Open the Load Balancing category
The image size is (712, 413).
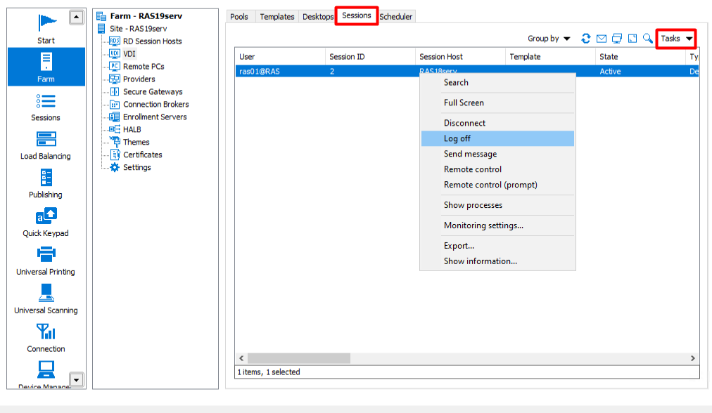click(46, 145)
